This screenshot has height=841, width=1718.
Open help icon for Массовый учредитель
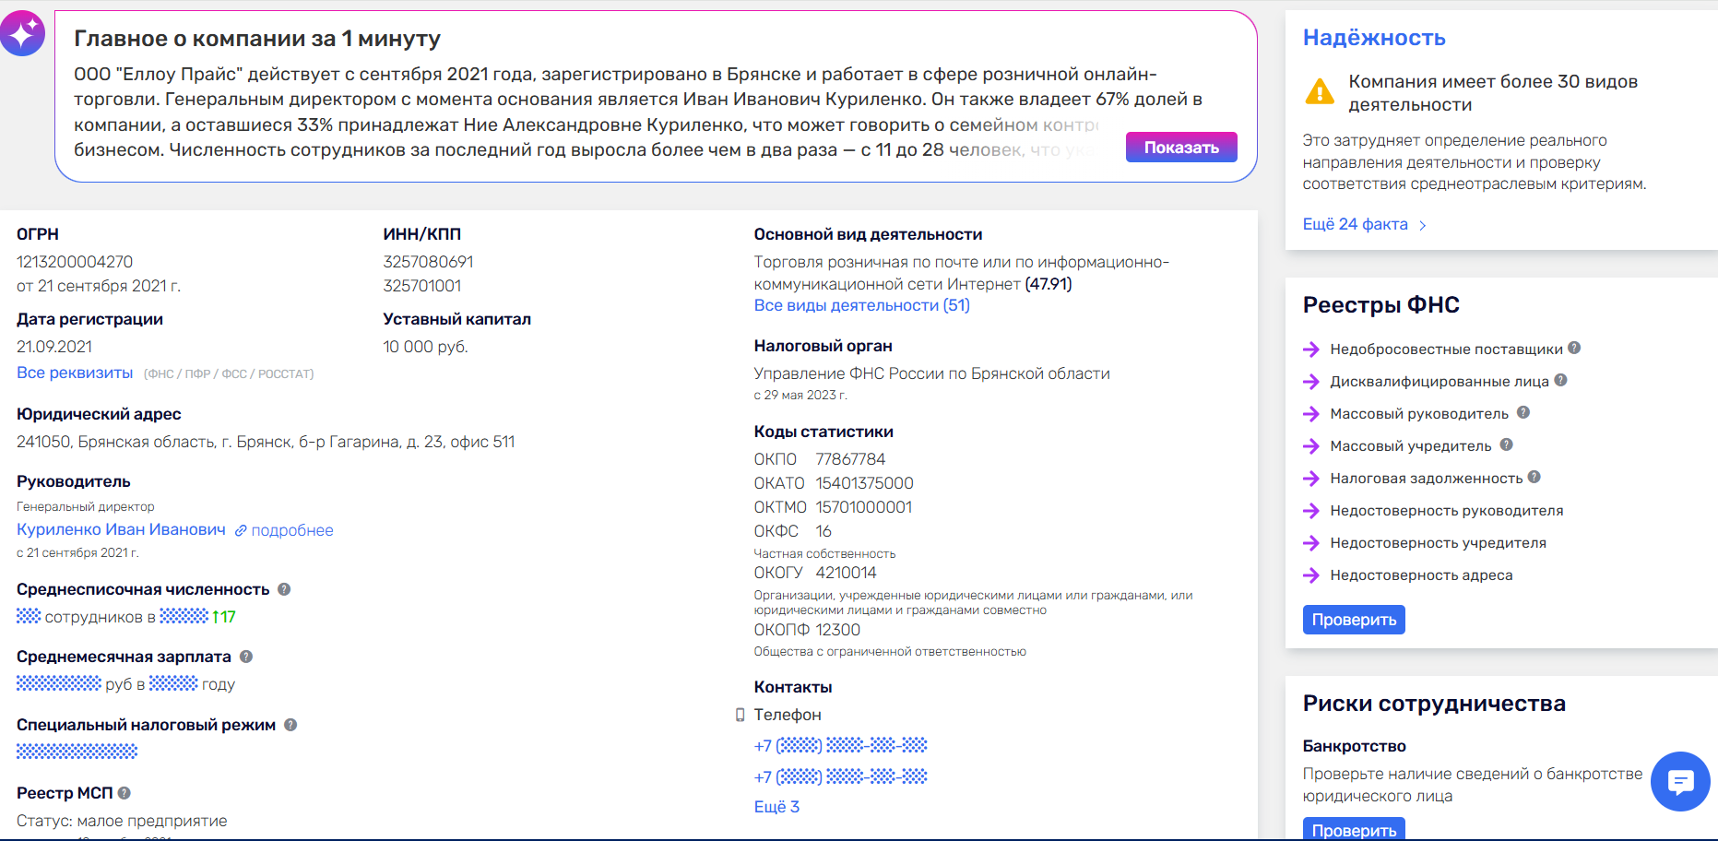click(1506, 444)
